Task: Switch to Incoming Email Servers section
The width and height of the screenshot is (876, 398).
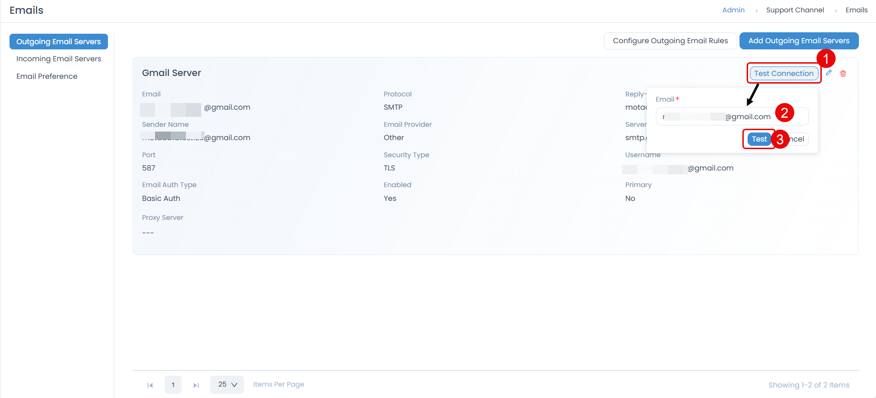Action: [58, 59]
